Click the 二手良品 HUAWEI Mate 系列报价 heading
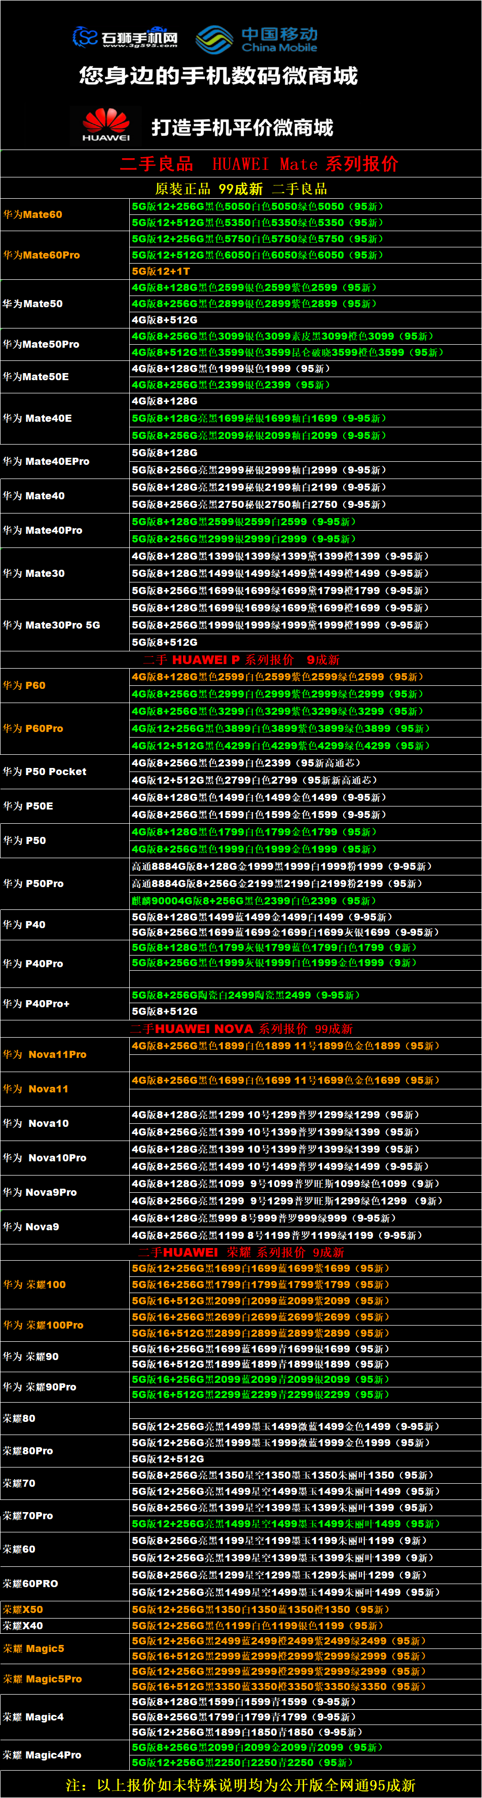482x1798 pixels. (x=259, y=164)
